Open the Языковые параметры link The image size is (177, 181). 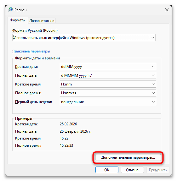click(x=31, y=51)
